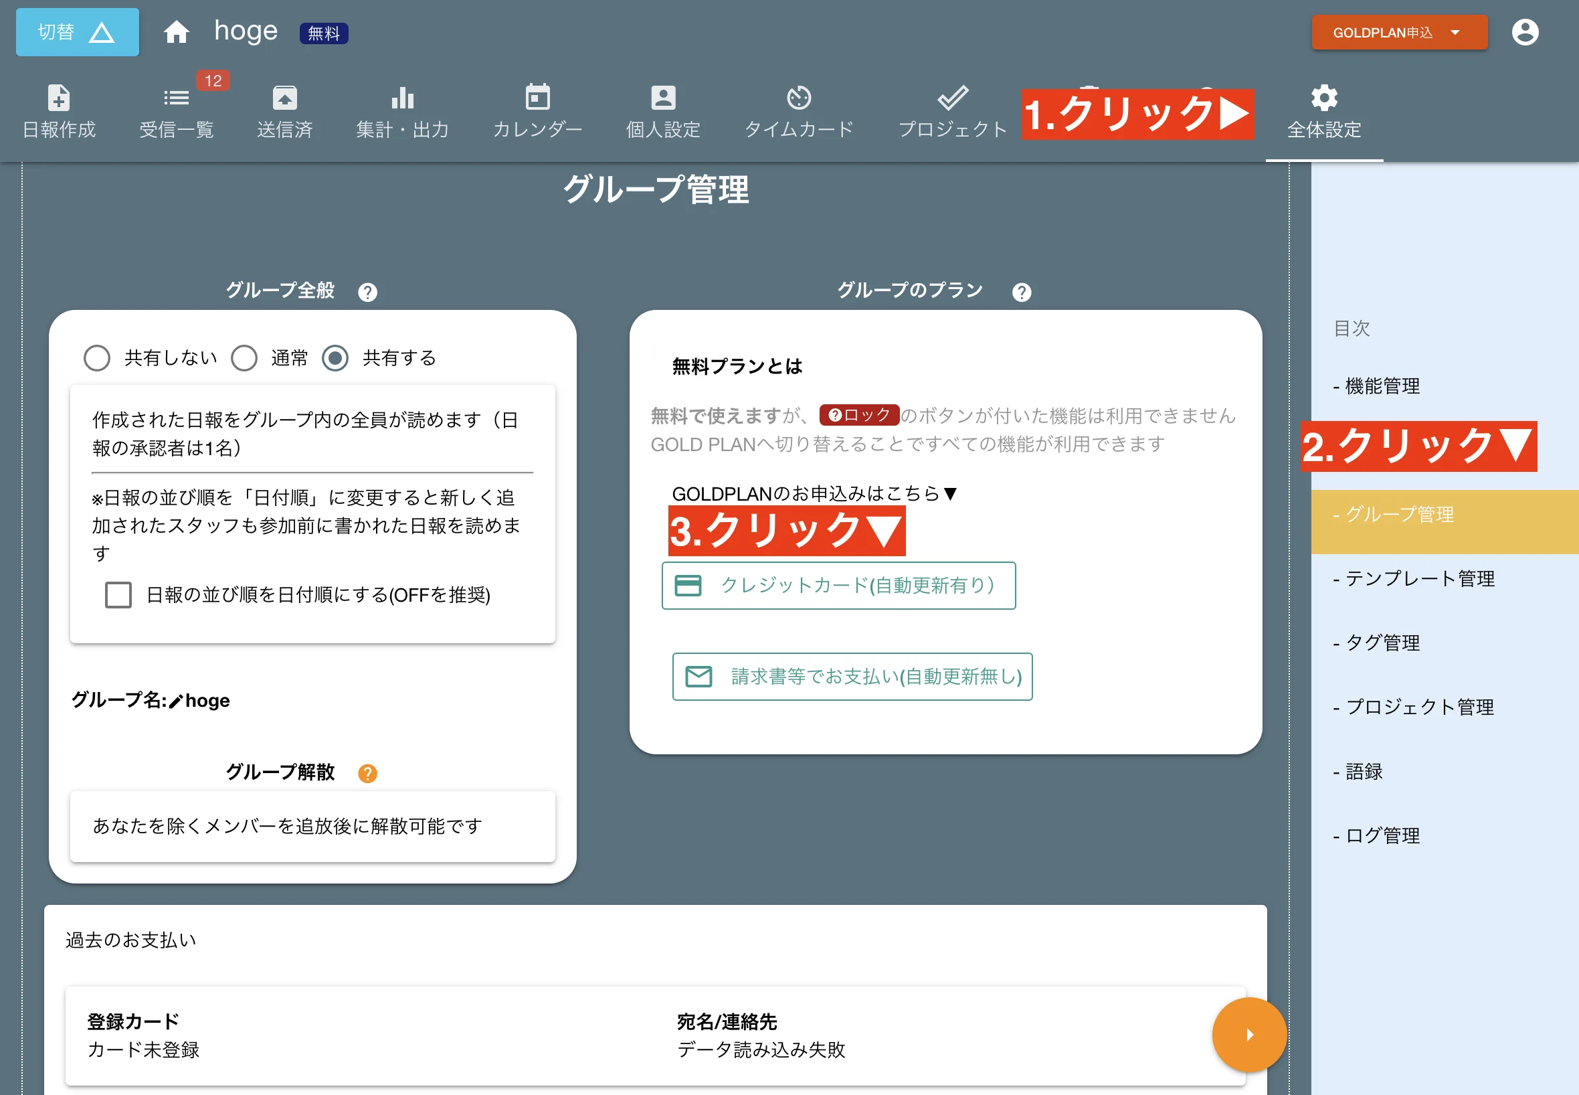Viewport: 1579px width, 1095px height.
Task: Click the カード未登録 text
Action: 143,1049
